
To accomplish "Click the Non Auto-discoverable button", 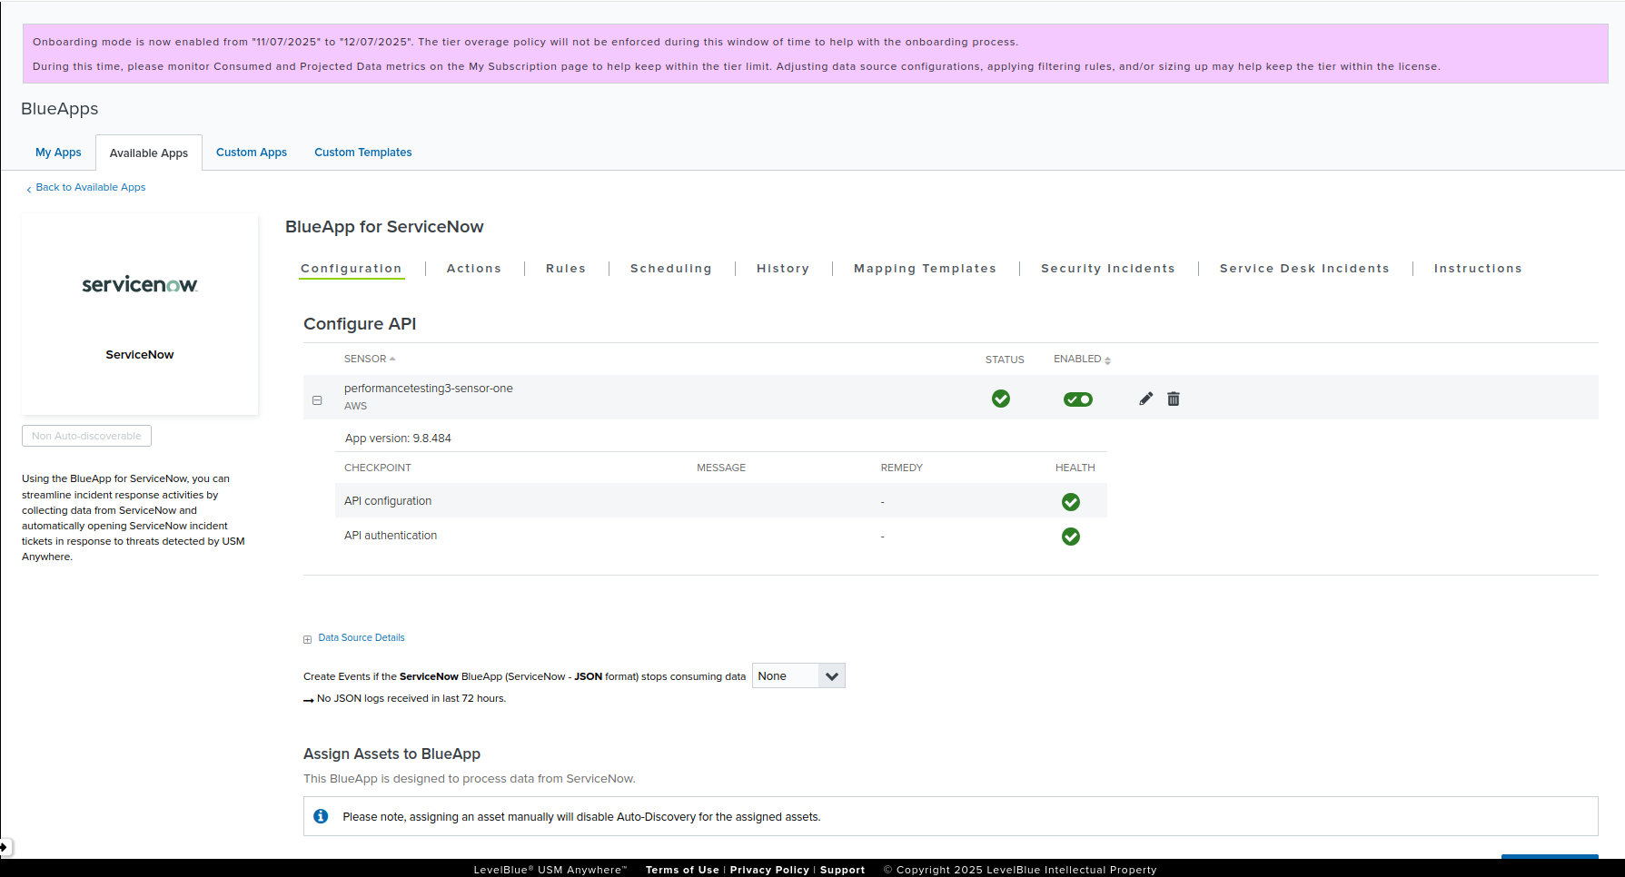I will 86,436.
